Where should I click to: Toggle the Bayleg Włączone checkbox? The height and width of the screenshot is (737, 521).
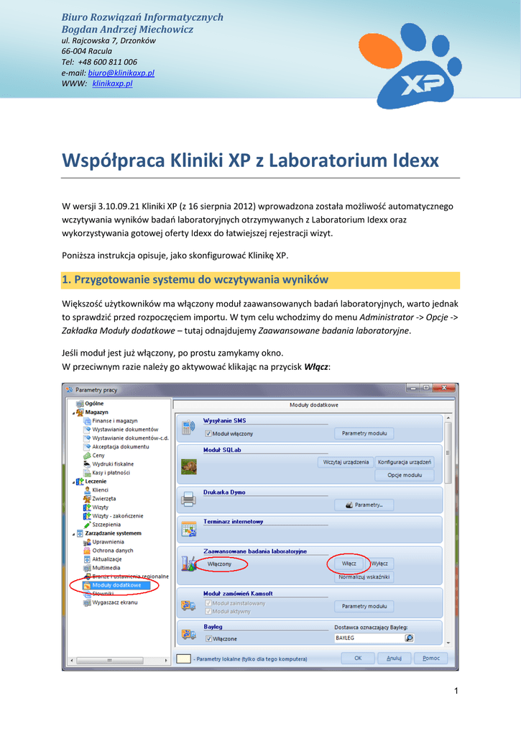pos(208,638)
